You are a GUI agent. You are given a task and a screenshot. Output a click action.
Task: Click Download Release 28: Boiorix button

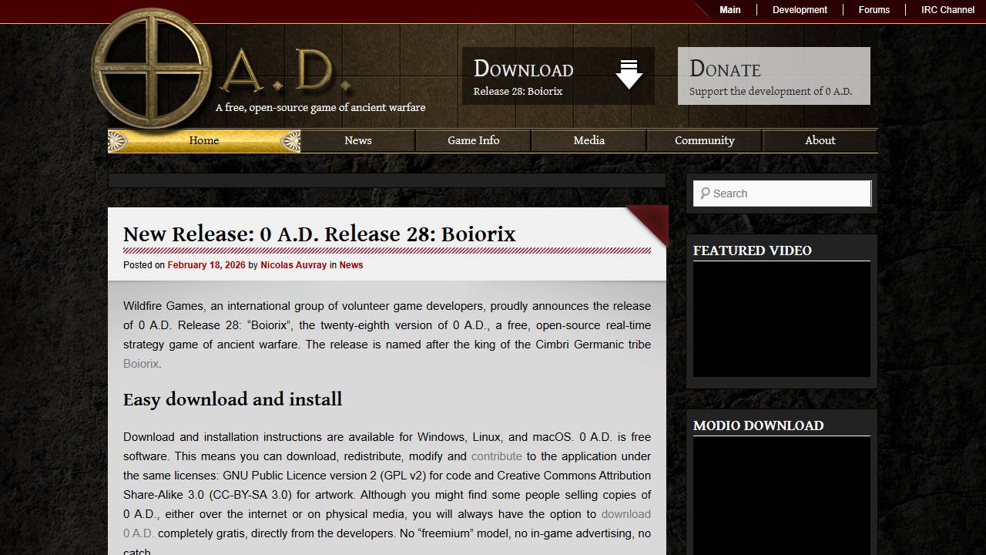point(558,76)
